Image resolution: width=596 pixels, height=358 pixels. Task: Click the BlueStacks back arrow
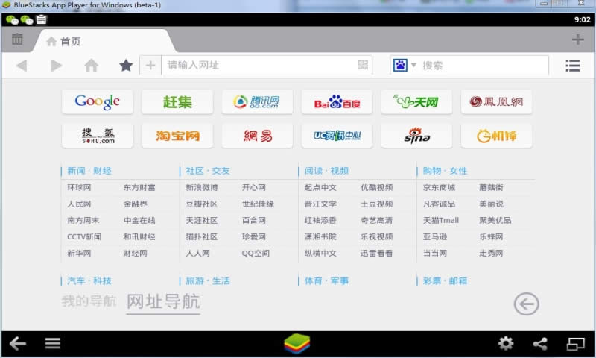[17, 344]
